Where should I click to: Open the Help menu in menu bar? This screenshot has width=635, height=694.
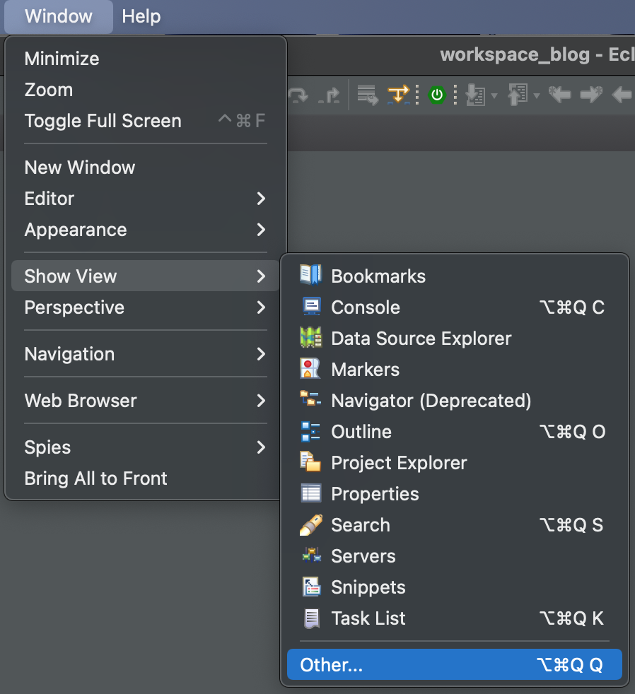click(x=141, y=16)
